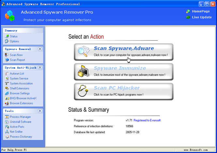Click the Options icon in sidebar
The image size is (217, 153).
(x=7, y=41)
